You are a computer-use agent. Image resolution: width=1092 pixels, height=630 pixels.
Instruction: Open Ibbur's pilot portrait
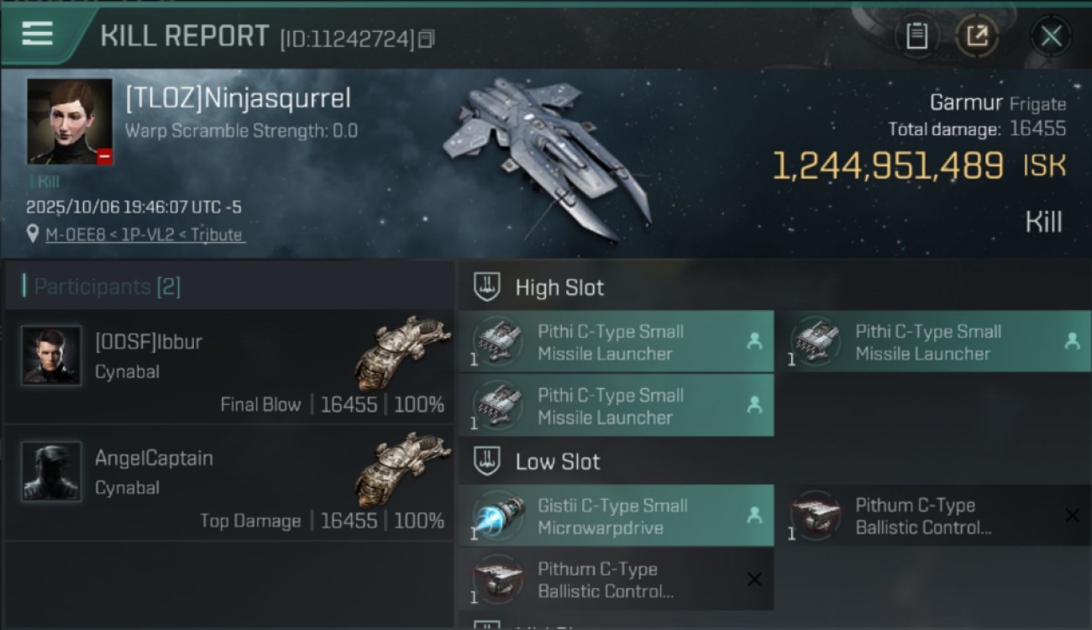pyautogui.click(x=51, y=355)
